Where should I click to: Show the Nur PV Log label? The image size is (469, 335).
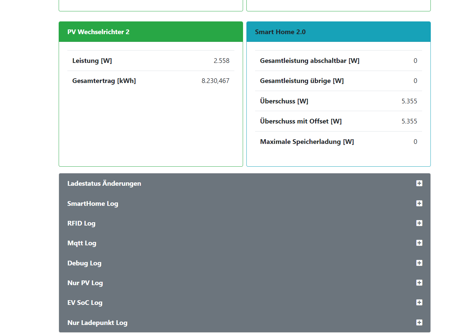pyautogui.click(x=85, y=283)
